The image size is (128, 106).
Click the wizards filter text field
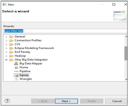coord(65,31)
